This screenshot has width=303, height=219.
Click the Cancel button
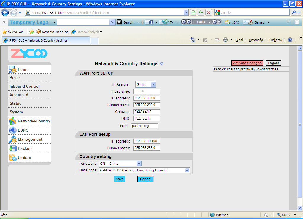pos(146,179)
